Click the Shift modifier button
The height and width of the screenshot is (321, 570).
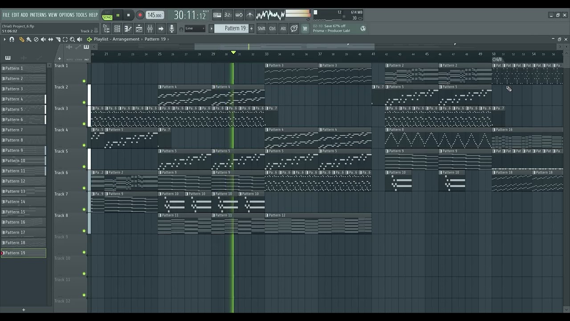(x=261, y=29)
